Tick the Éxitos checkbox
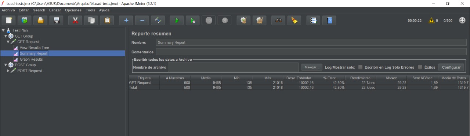470x136 pixels. click(420, 67)
